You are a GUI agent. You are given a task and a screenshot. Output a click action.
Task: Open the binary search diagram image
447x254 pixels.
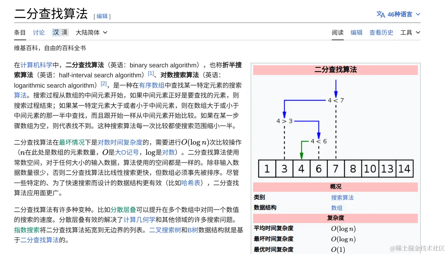click(x=336, y=128)
